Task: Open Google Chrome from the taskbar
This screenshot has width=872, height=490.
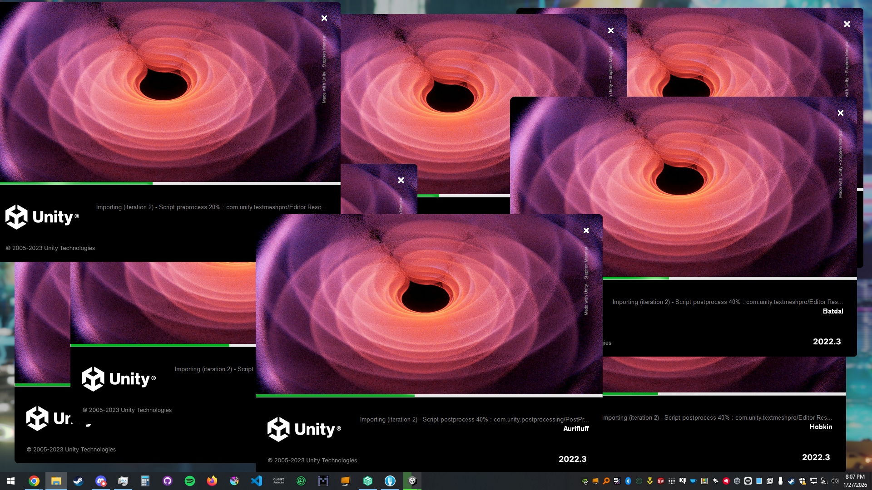Action: [34, 481]
